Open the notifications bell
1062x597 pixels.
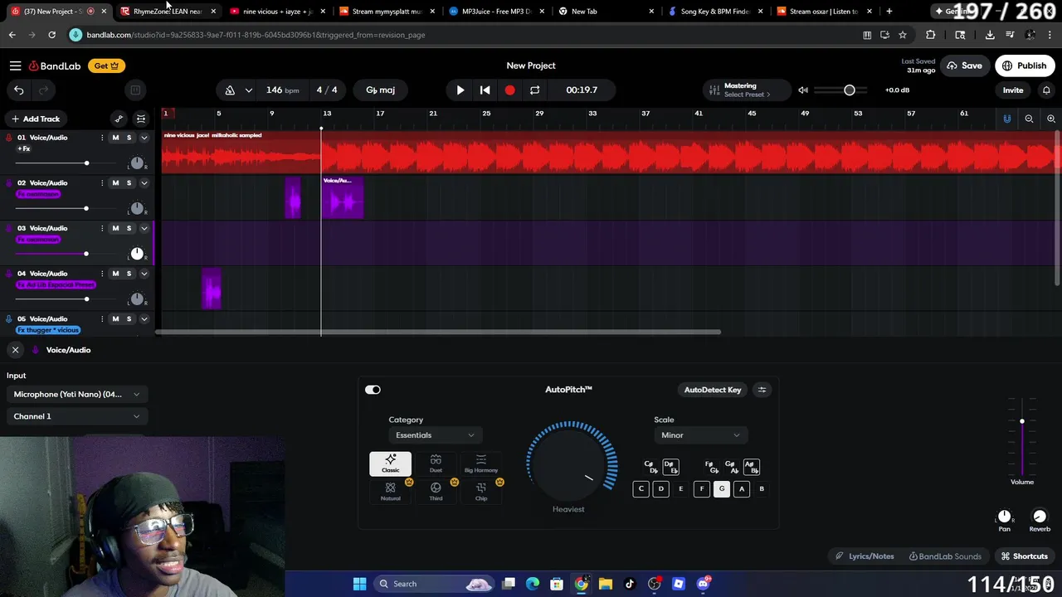click(x=1046, y=90)
